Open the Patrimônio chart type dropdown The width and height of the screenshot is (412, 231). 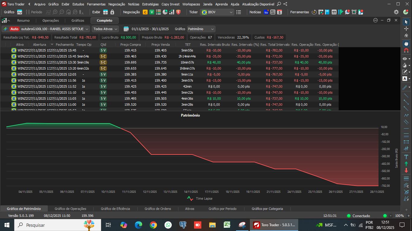tap(201, 29)
